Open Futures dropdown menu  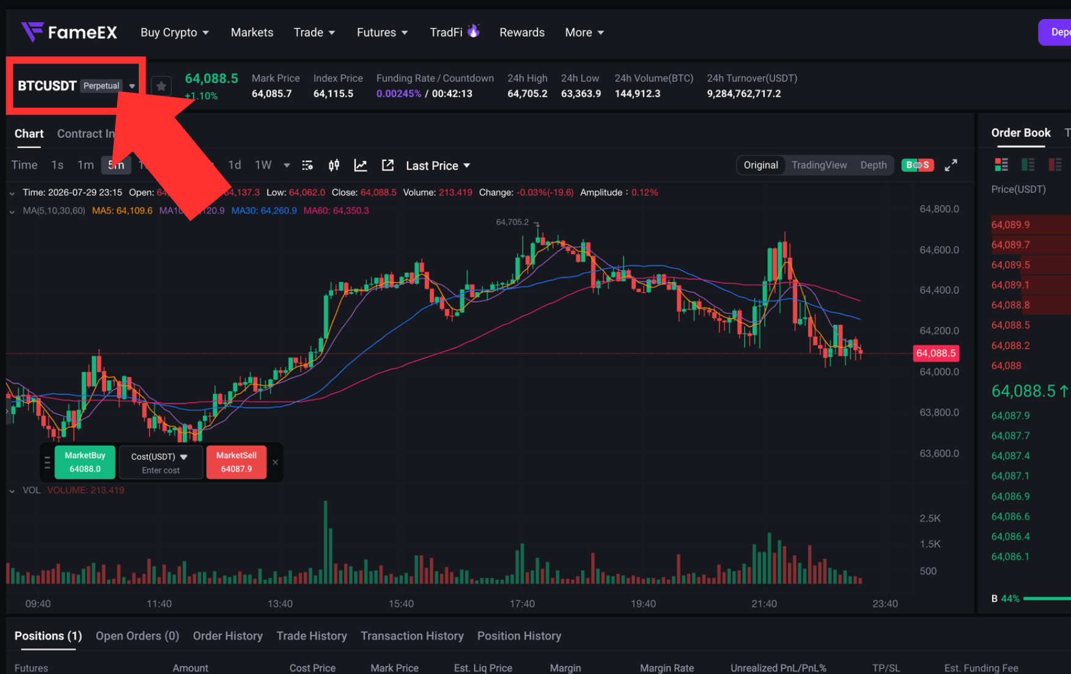tap(382, 32)
